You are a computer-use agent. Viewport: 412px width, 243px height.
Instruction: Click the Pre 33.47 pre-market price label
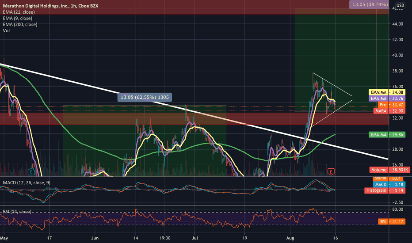pyautogui.click(x=392, y=105)
